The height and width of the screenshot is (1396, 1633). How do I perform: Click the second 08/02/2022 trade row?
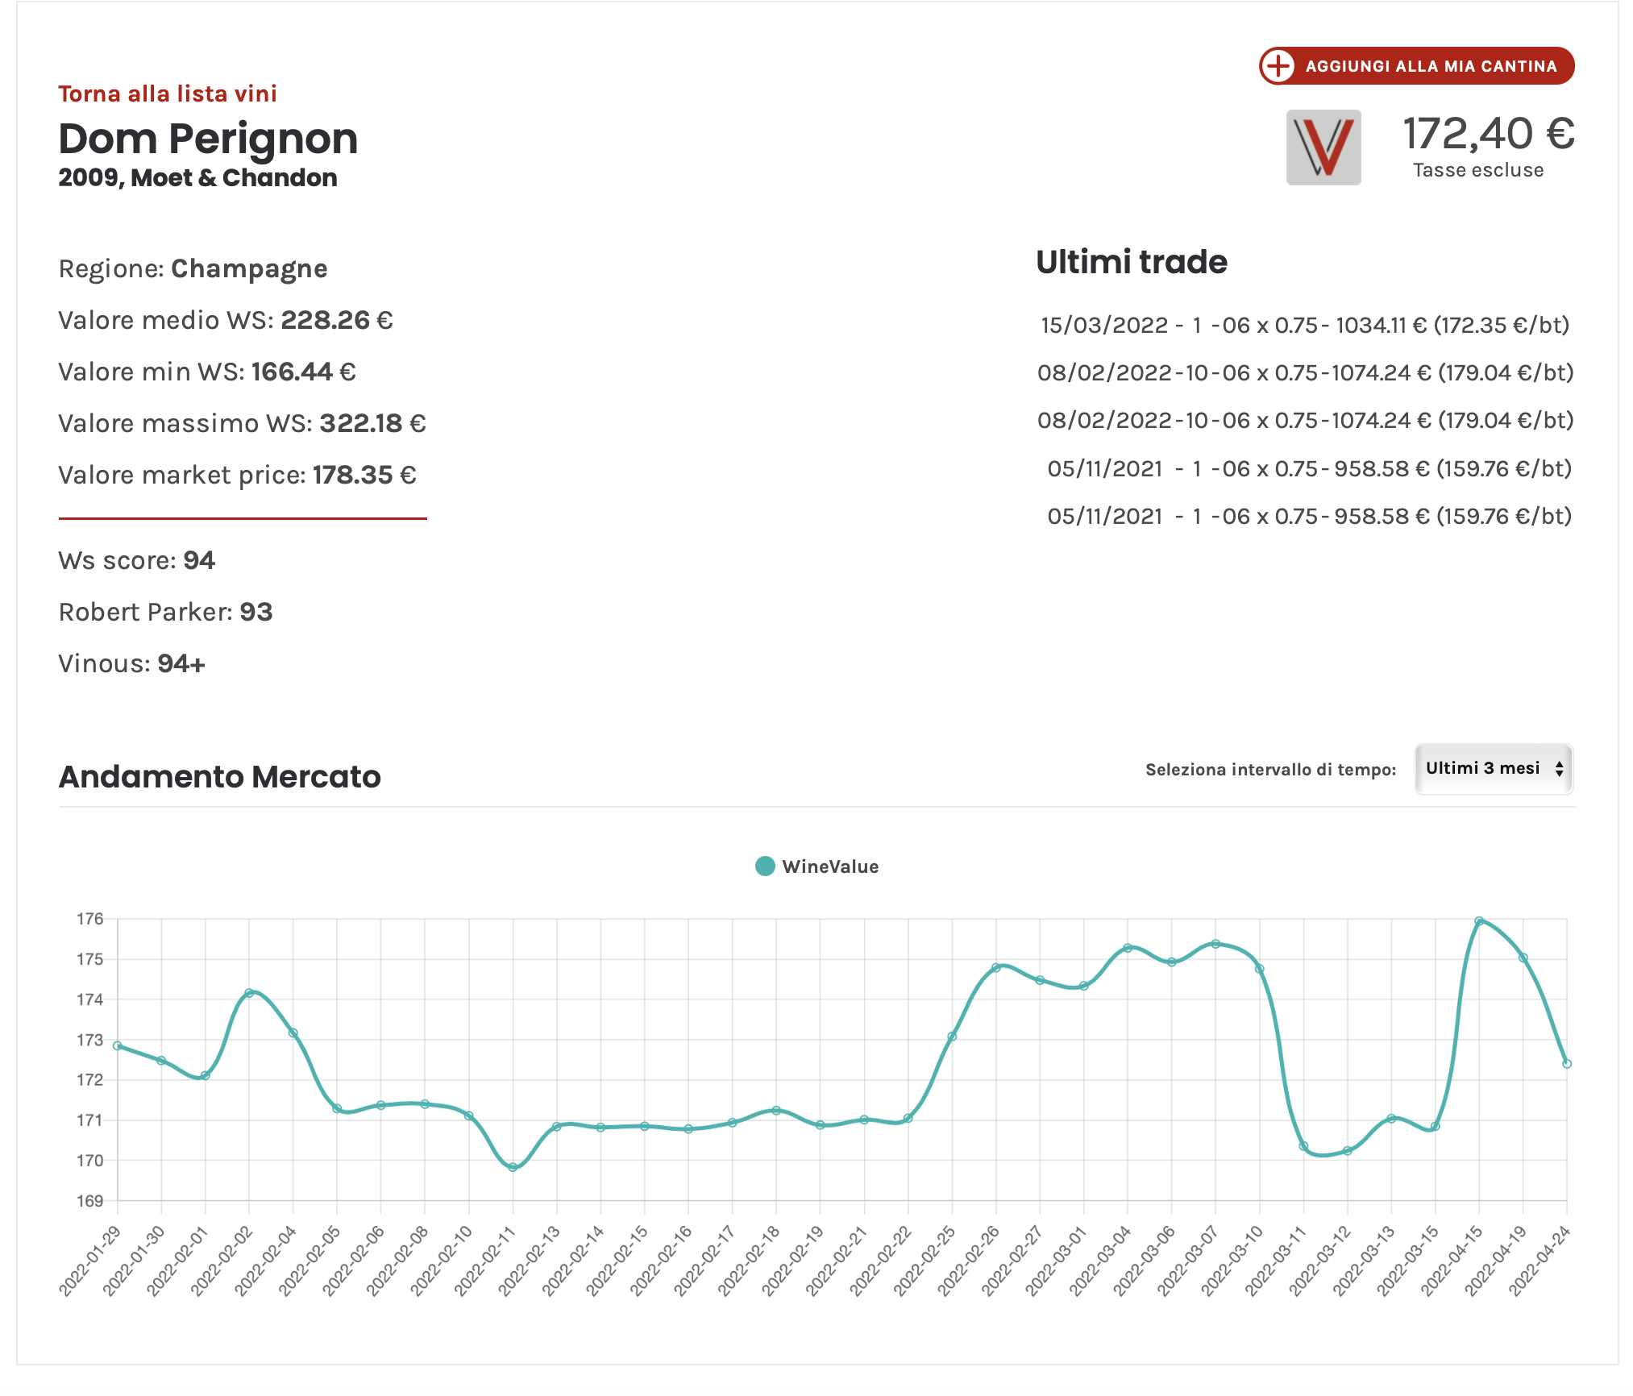[x=1305, y=420]
